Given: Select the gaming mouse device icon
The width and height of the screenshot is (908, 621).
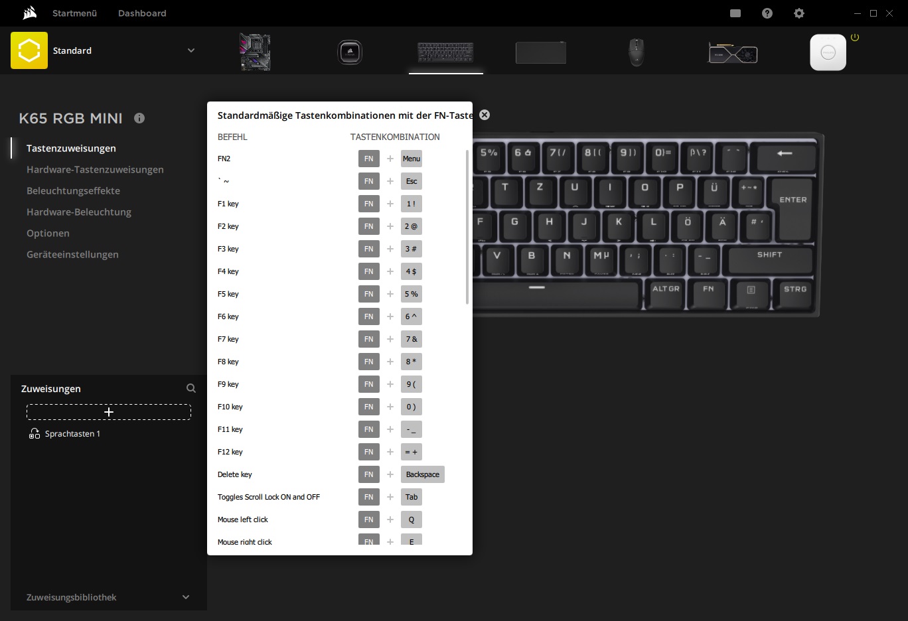Looking at the screenshot, I should click(636, 52).
